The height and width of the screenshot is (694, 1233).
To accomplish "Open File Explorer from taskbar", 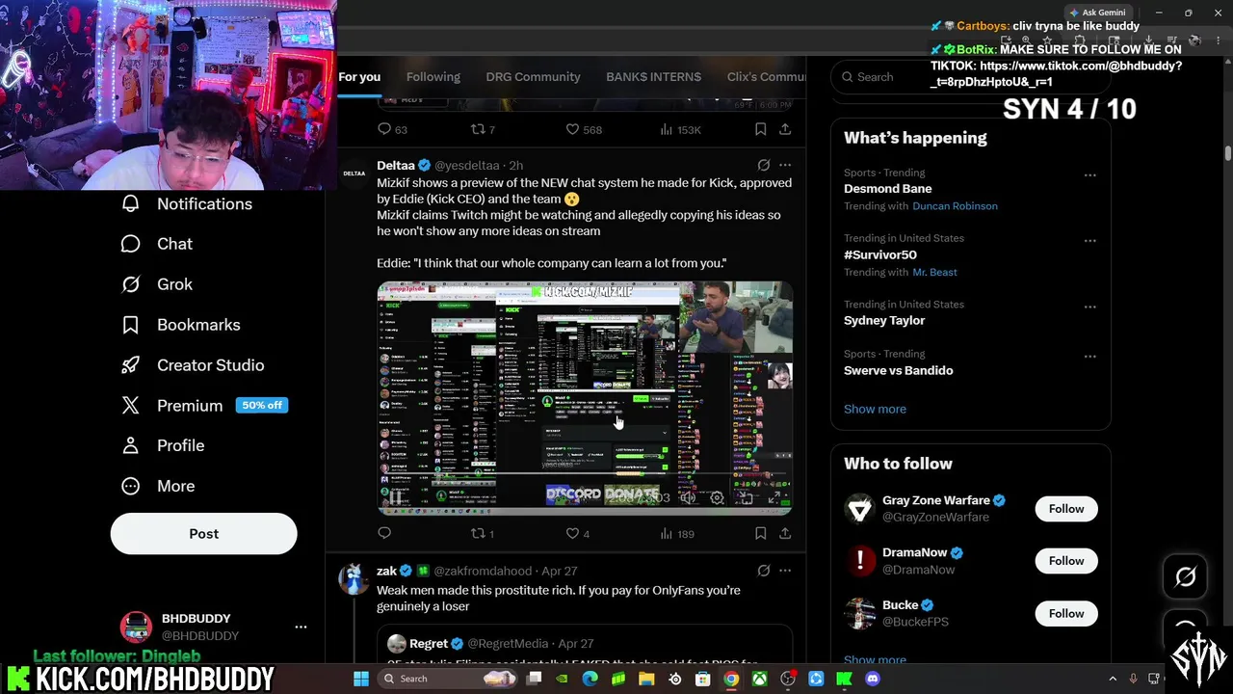I will 646,679.
